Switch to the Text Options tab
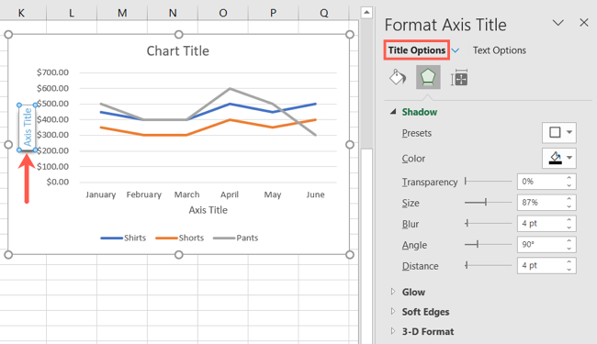 (499, 50)
